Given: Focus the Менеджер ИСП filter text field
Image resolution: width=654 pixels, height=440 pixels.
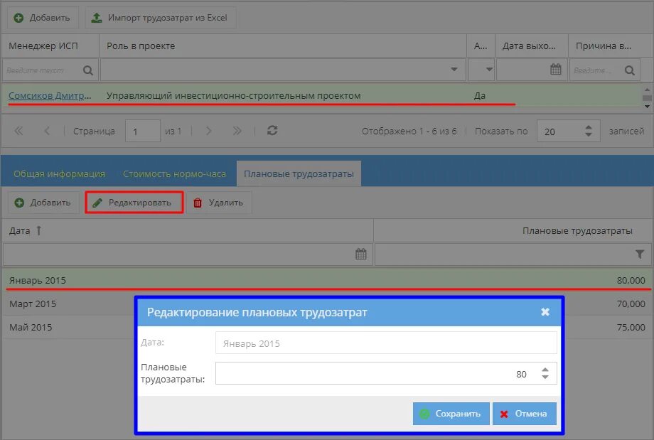Looking at the screenshot, I should pyautogui.click(x=42, y=70).
